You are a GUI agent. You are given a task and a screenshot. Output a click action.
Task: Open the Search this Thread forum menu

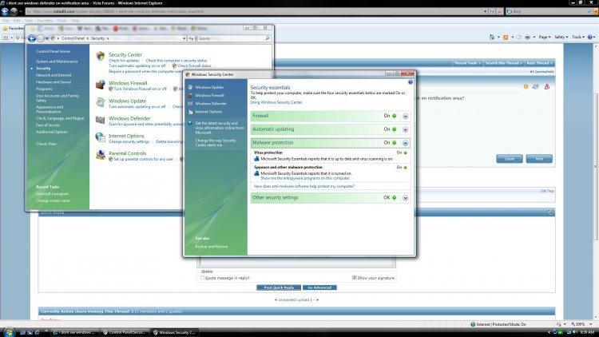tap(503, 63)
